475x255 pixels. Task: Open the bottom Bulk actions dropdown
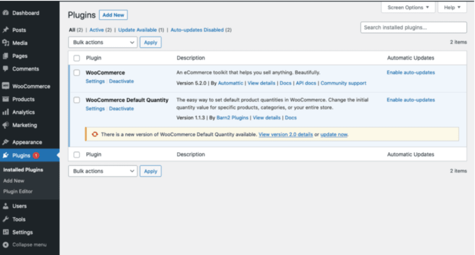point(103,171)
